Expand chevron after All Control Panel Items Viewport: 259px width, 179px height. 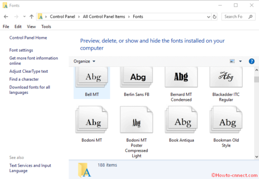pos(129,17)
